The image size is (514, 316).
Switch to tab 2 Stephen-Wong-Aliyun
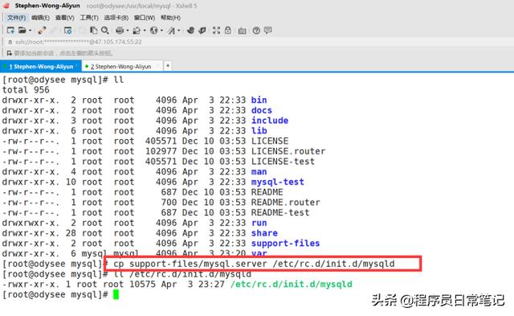click(121, 66)
